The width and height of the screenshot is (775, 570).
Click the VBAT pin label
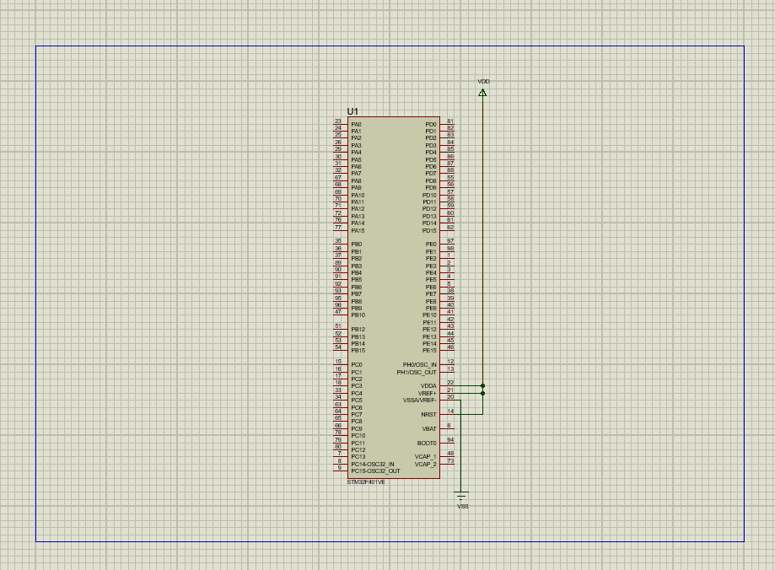(x=429, y=429)
